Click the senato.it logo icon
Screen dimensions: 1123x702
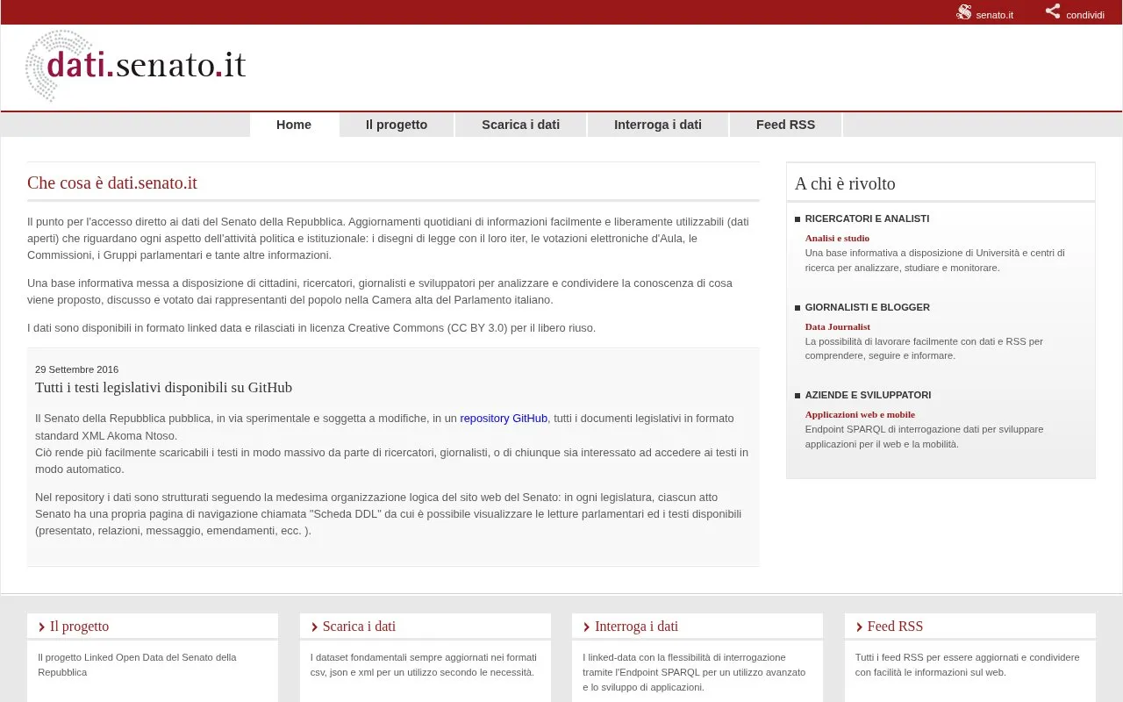tap(963, 12)
